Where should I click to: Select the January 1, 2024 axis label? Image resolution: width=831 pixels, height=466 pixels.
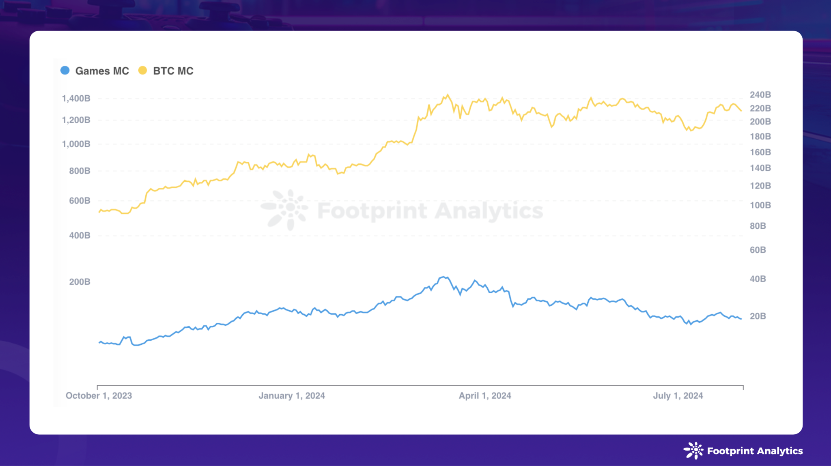[x=292, y=395]
